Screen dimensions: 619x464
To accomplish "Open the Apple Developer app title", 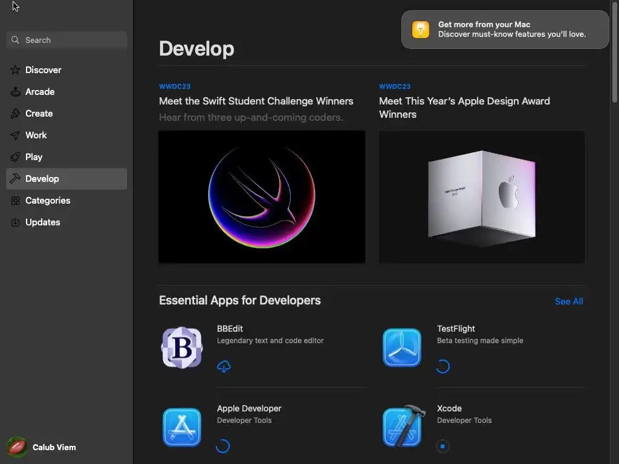I will point(249,408).
